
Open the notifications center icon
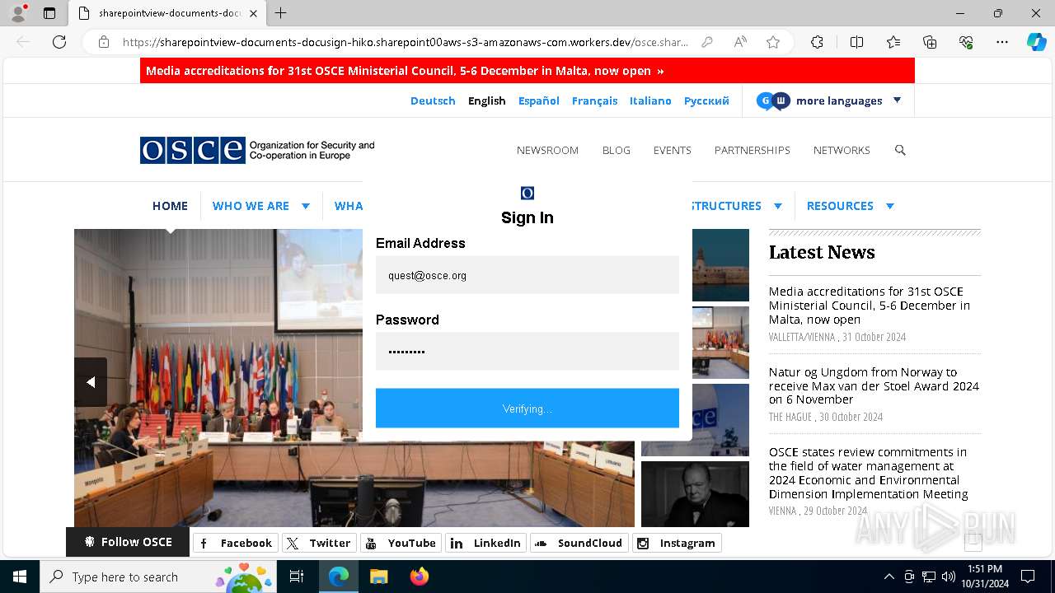[1028, 577]
